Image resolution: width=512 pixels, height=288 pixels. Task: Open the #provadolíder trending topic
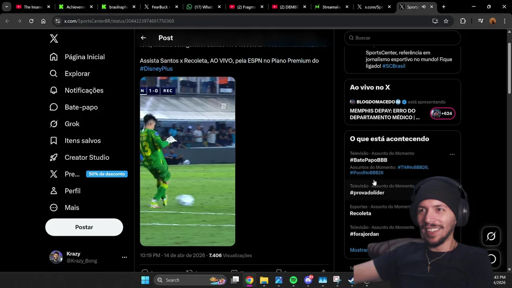[x=367, y=193]
